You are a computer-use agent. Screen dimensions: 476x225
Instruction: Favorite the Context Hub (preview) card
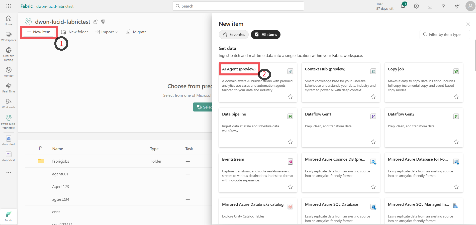coord(373,96)
